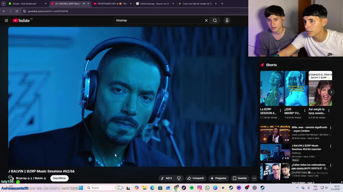Image resolution: width=343 pixels, height=192 pixels.
Task: Save the video with Guardar
Action: click(240, 178)
